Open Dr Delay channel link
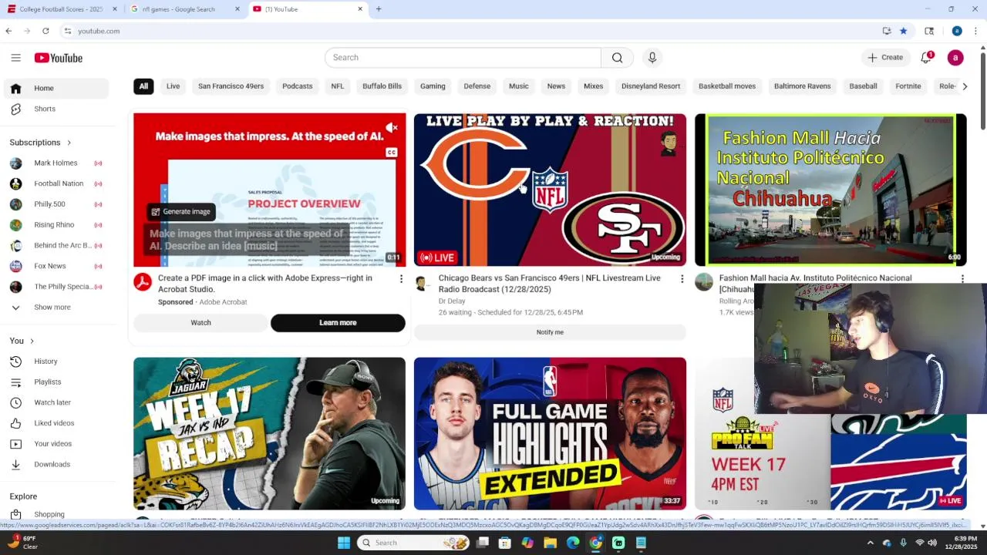The image size is (987, 555). click(x=452, y=301)
